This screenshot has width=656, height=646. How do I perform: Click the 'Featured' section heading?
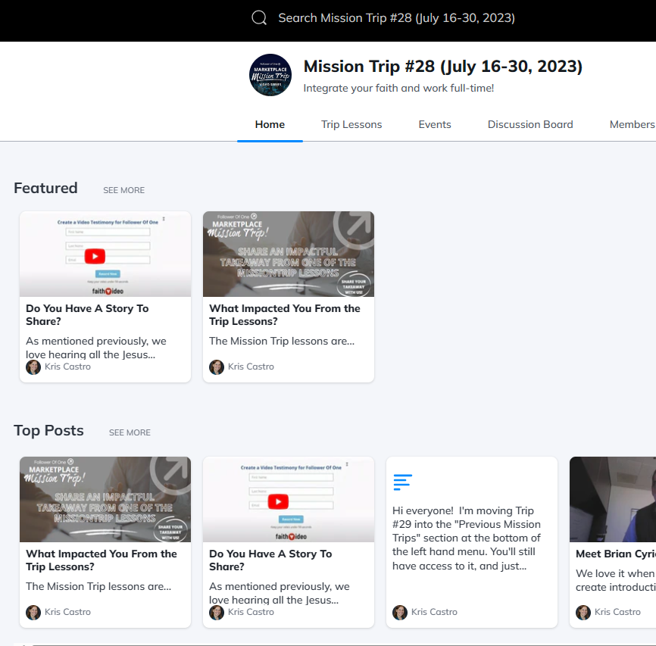[45, 188]
